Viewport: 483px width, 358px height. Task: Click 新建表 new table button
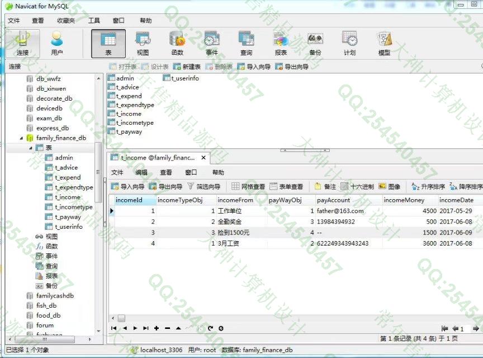coord(187,67)
